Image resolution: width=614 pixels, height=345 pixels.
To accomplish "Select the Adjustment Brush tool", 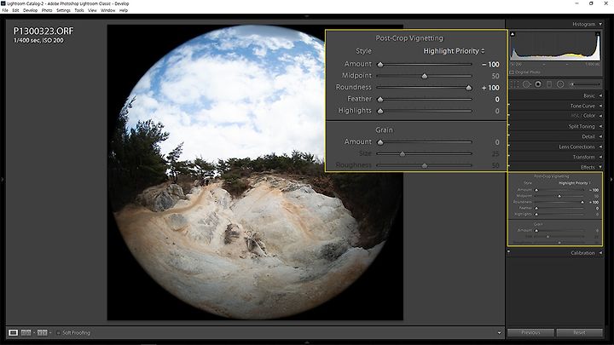I will [x=571, y=84].
